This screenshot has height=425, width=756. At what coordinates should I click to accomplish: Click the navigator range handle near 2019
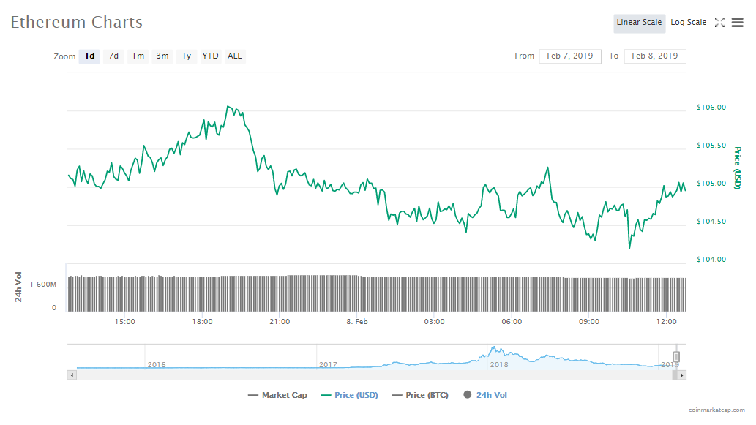point(677,357)
